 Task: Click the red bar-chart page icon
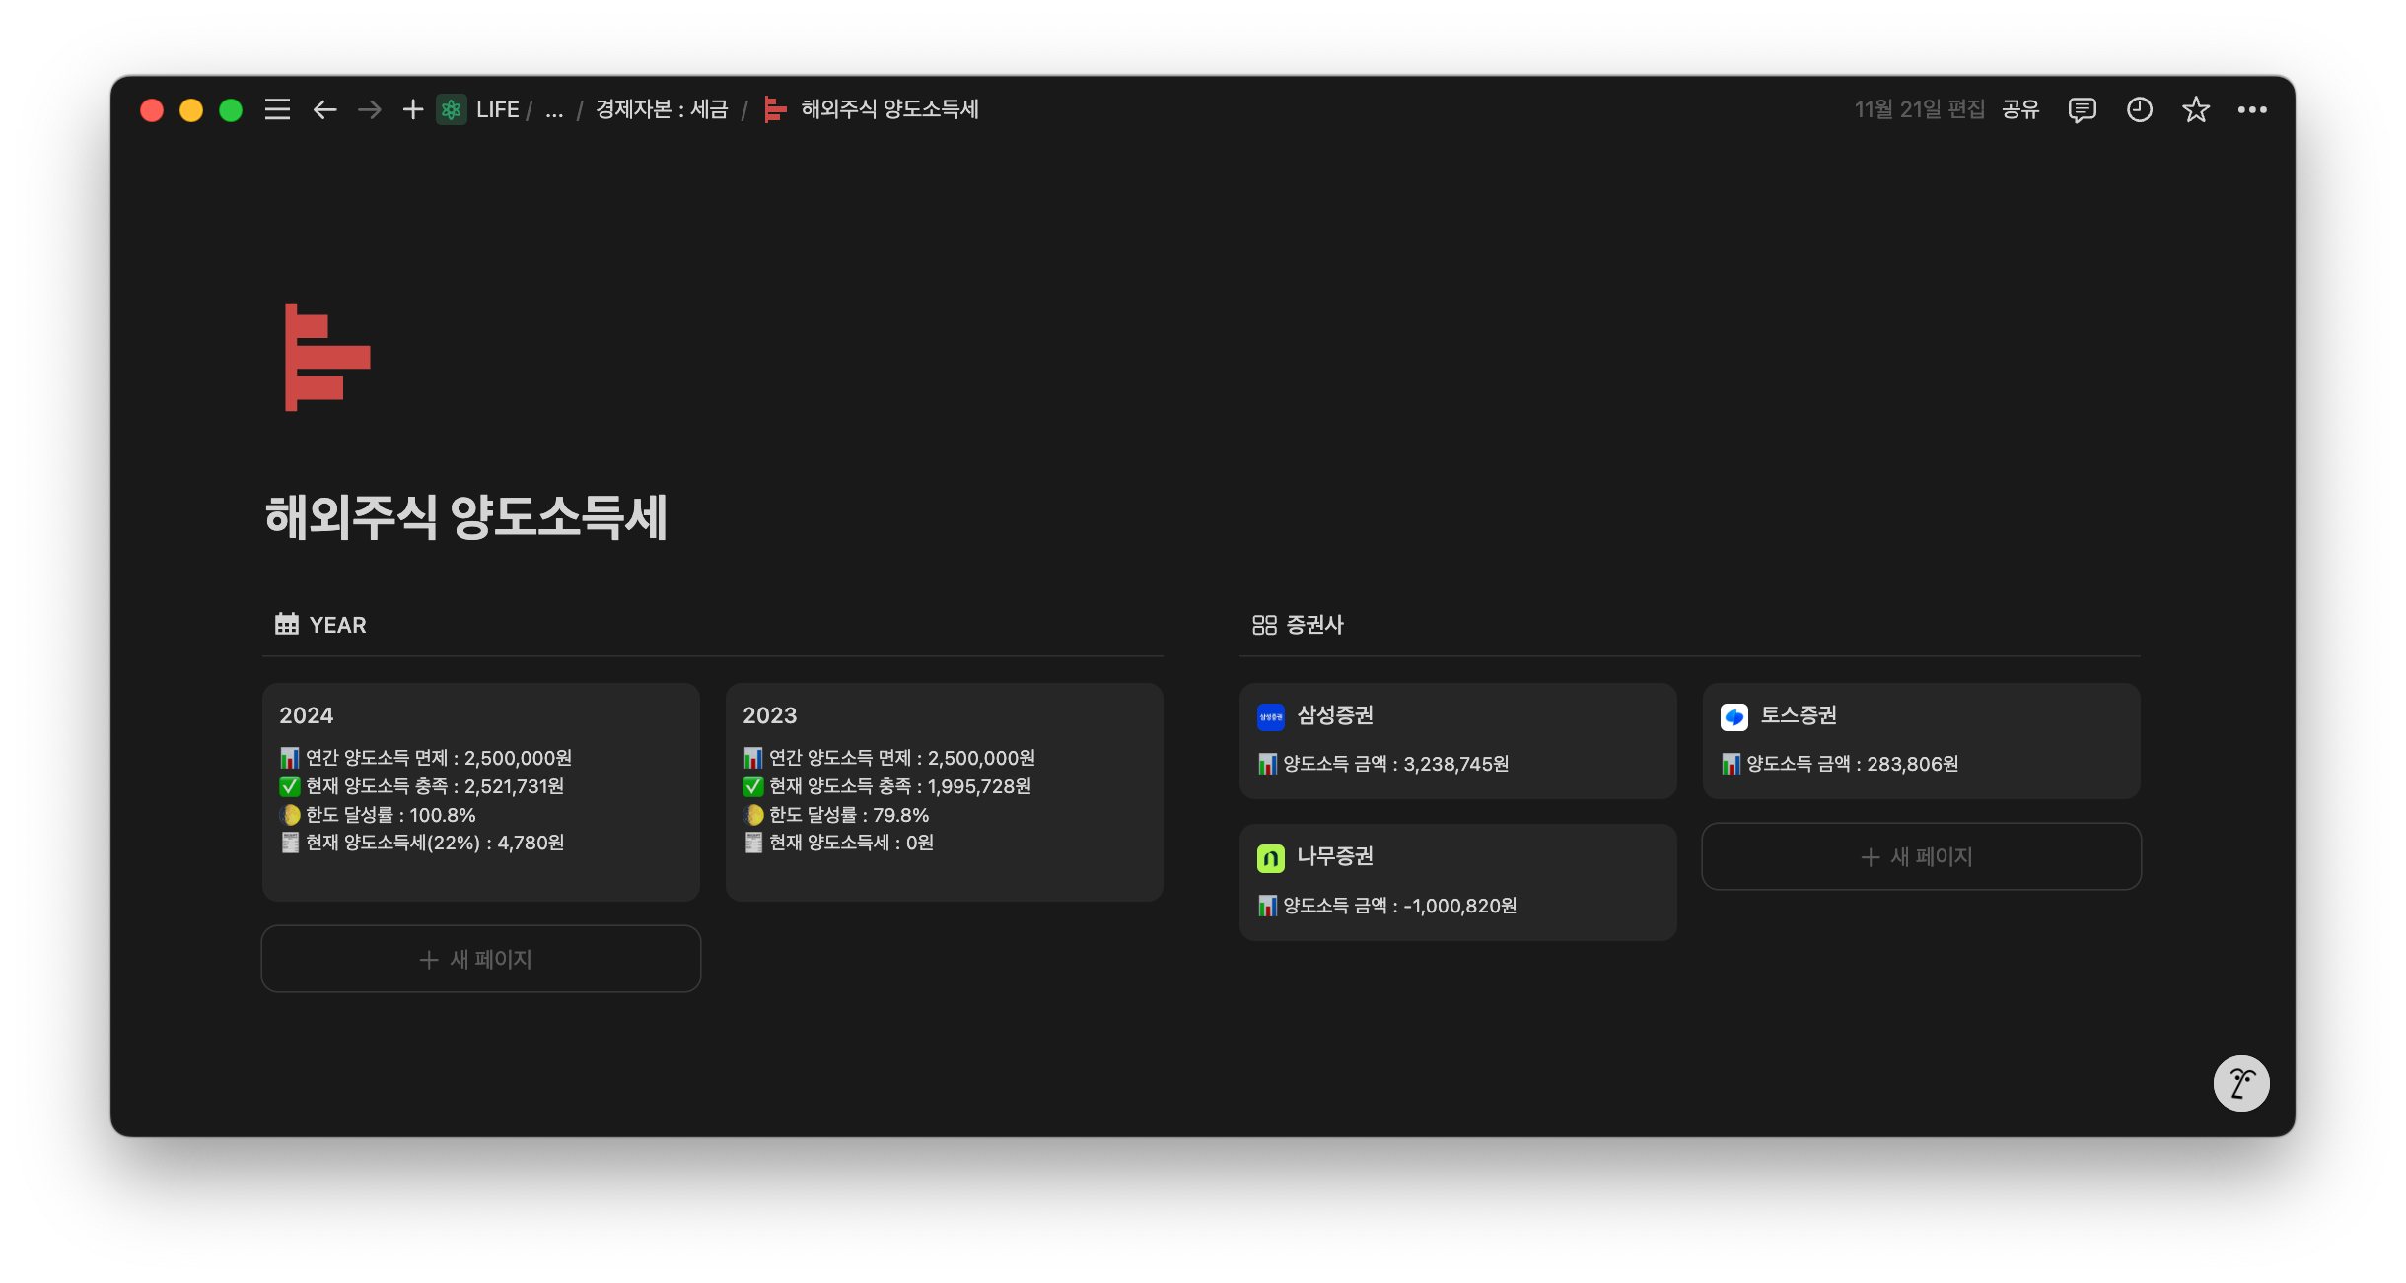(327, 357)
